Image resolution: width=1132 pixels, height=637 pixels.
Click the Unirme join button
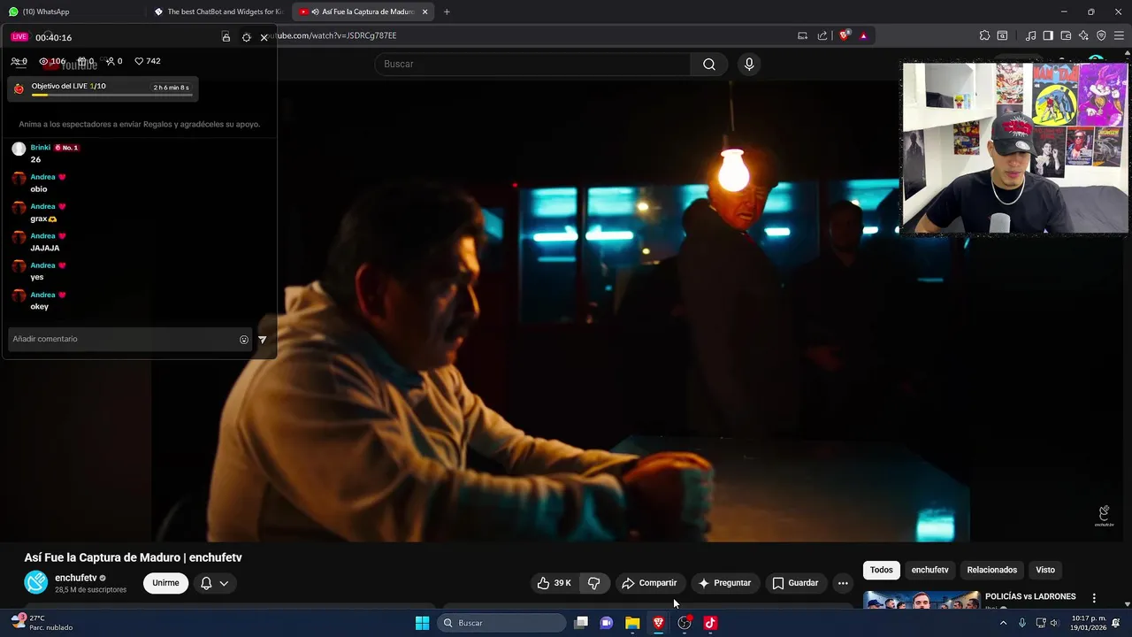[x=165, y=583]
